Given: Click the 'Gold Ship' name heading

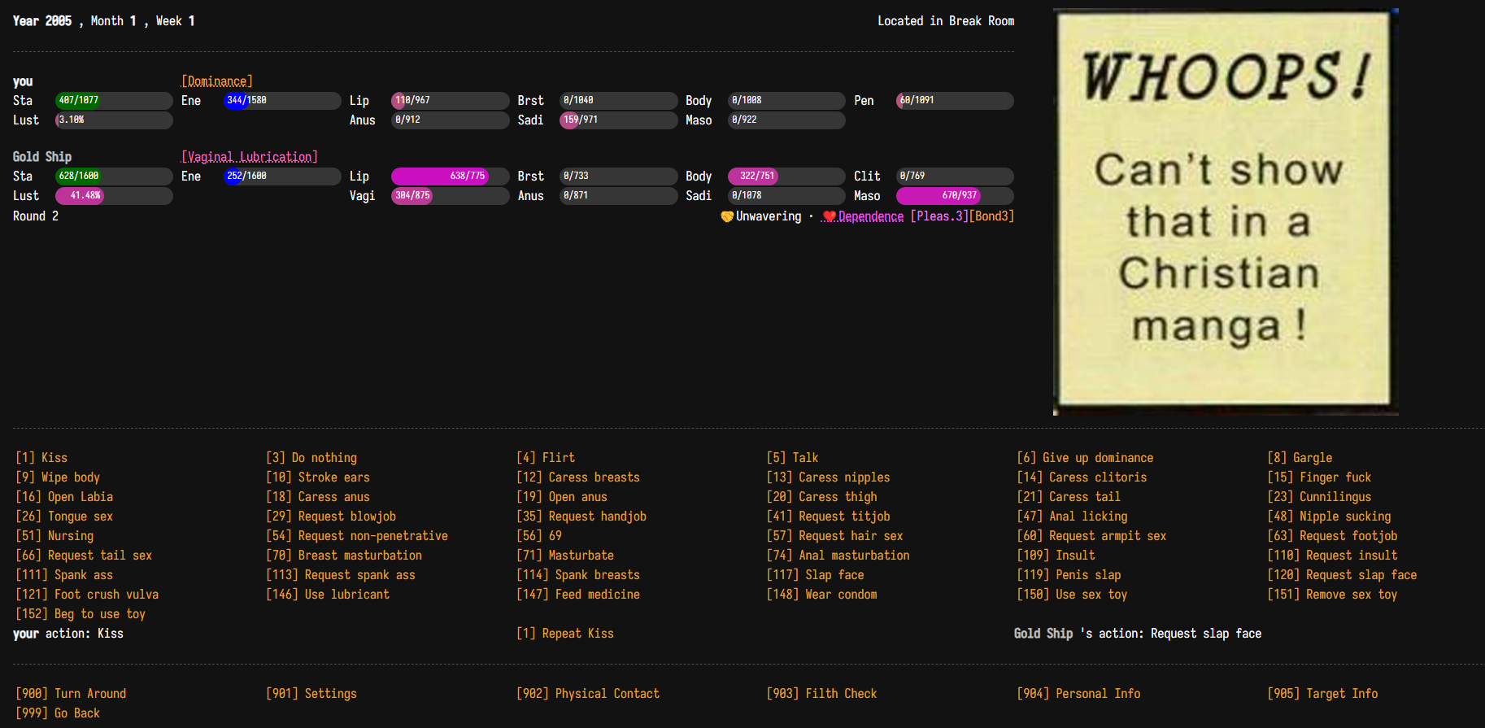Looking at the screenshot, I should 42,157.
